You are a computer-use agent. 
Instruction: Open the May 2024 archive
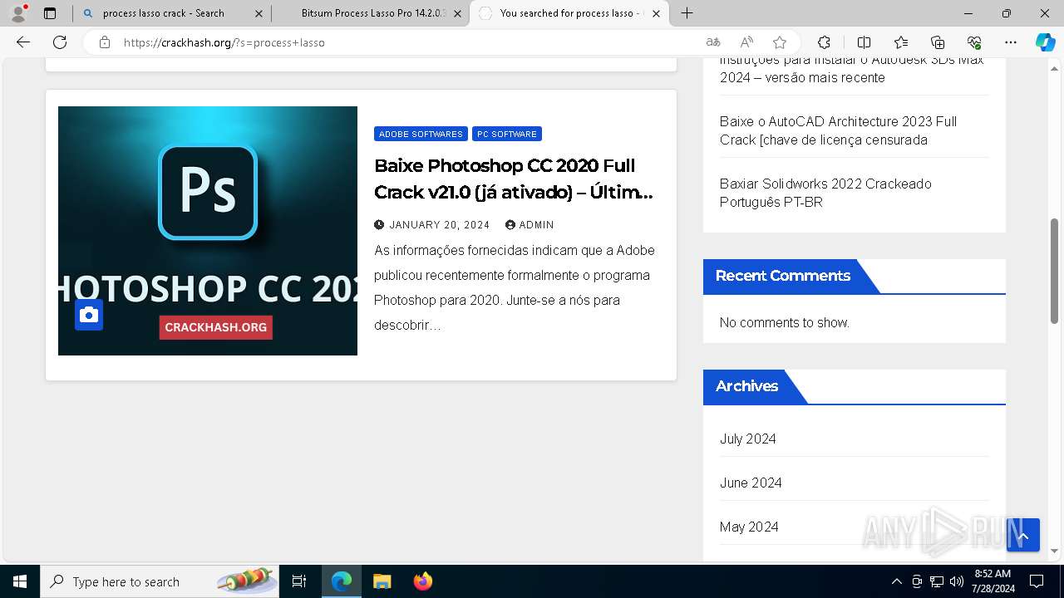click(x=749, y=527)
